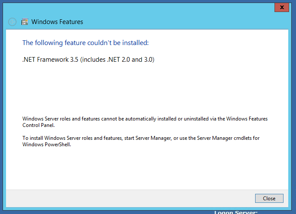Image resolution: width=296 pixels, height=214 pixels.
Task: Select the '.NET Framework 3.5 (includes .NET 2.0 and 3.0)' line
Action: [x=88, y=60]
